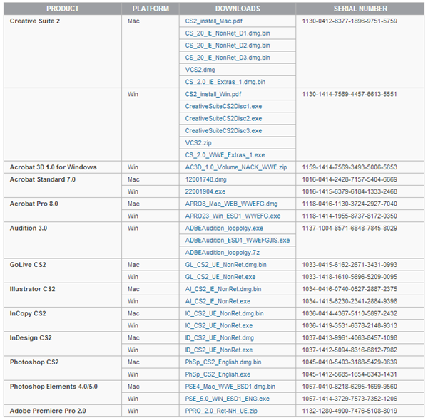Click serial 1132-1280-4900-7476-5108-8019
The height and width of the screenshot is (420, 428).
(350, 411)
